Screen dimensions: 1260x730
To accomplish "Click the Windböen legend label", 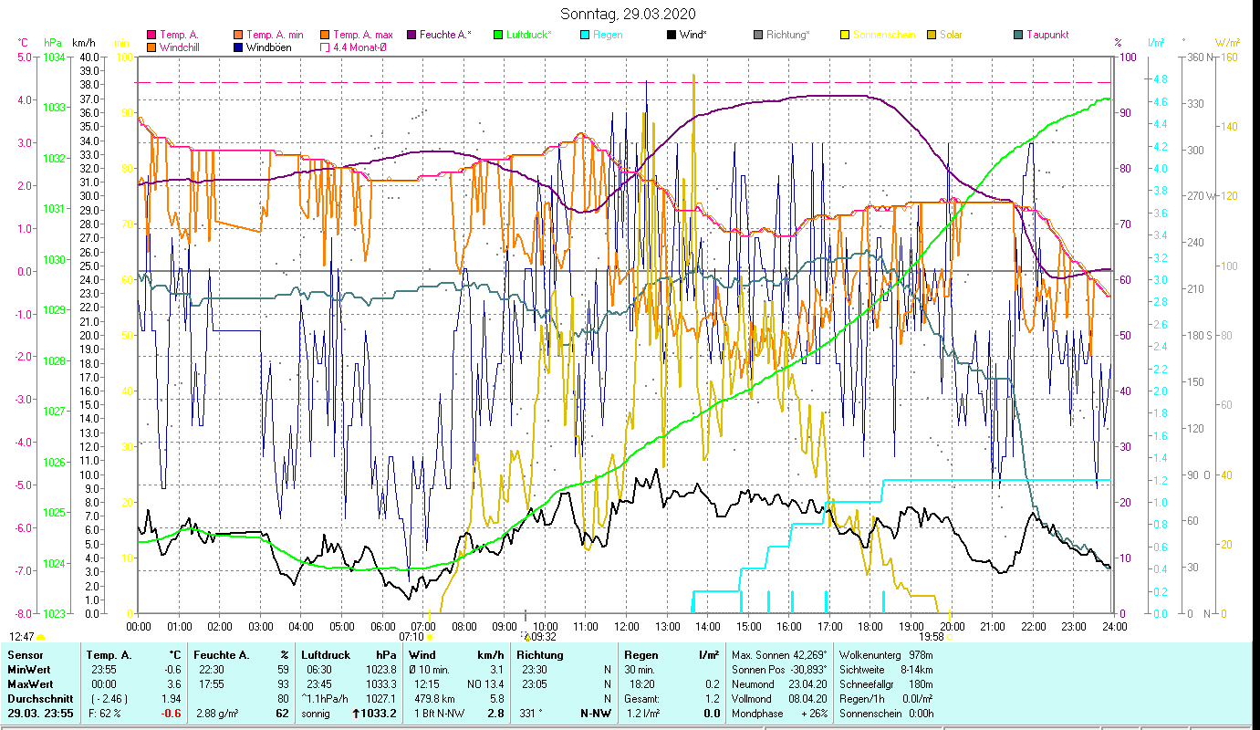I will tap(268, 47).
